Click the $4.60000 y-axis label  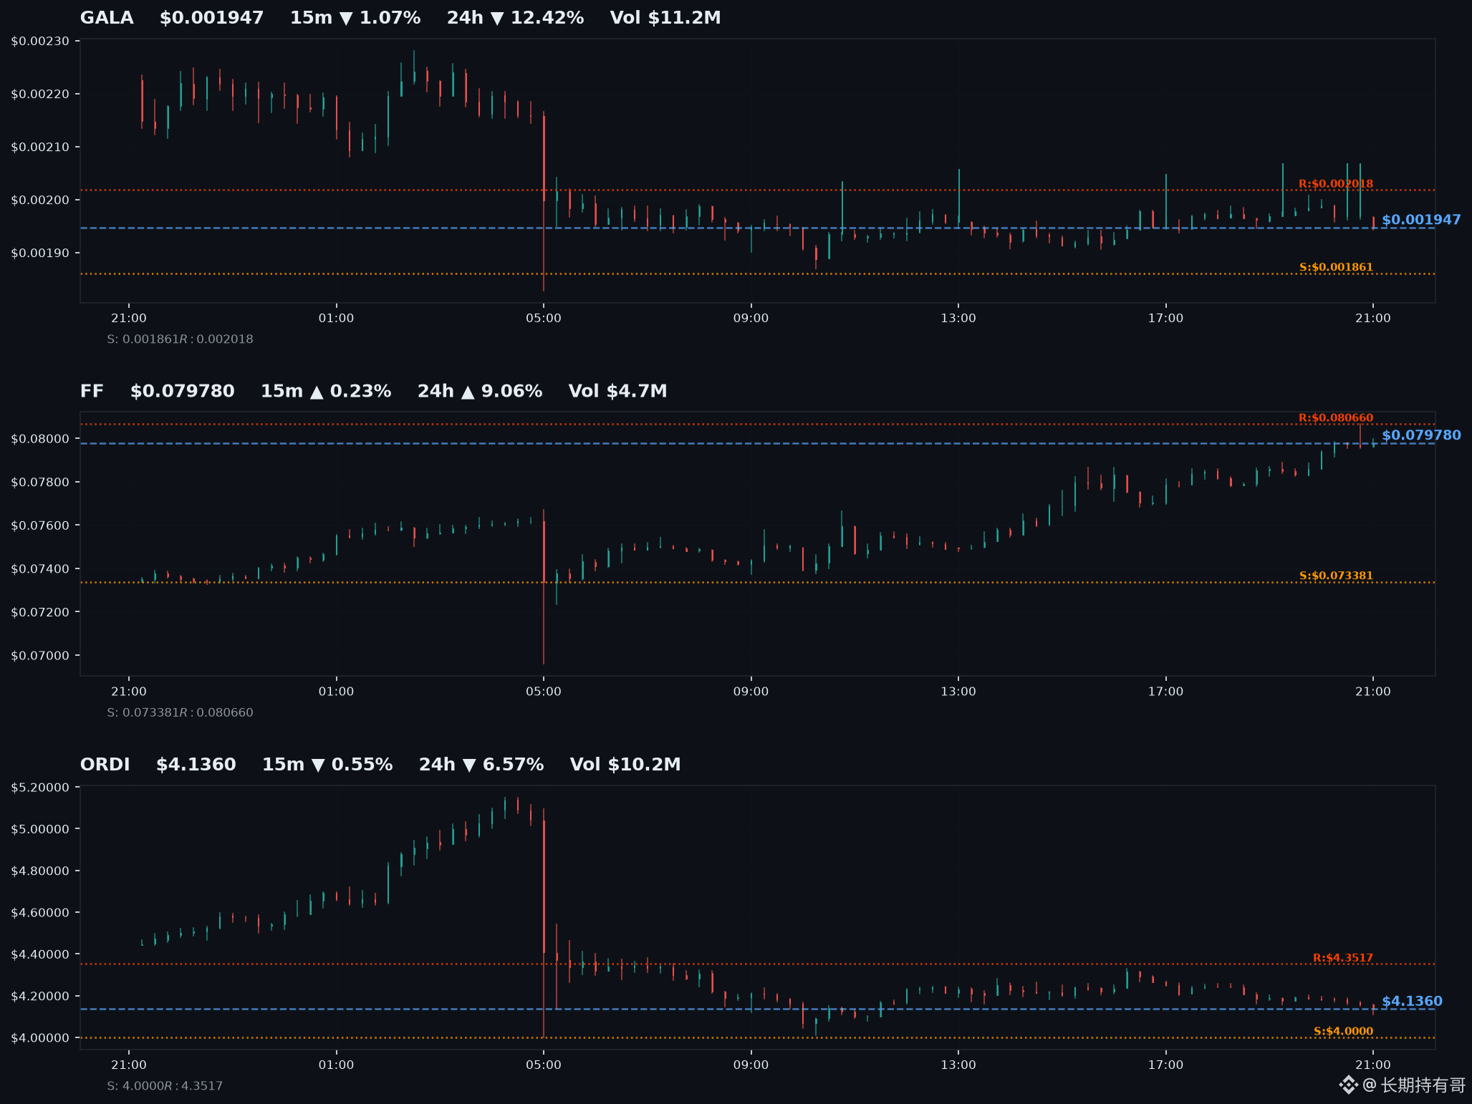pyautogui.click(x=40, y=913)
